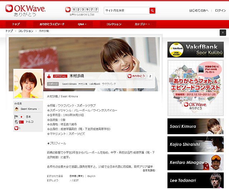Expand the dark double-chevron panel button

coord(223,33)
